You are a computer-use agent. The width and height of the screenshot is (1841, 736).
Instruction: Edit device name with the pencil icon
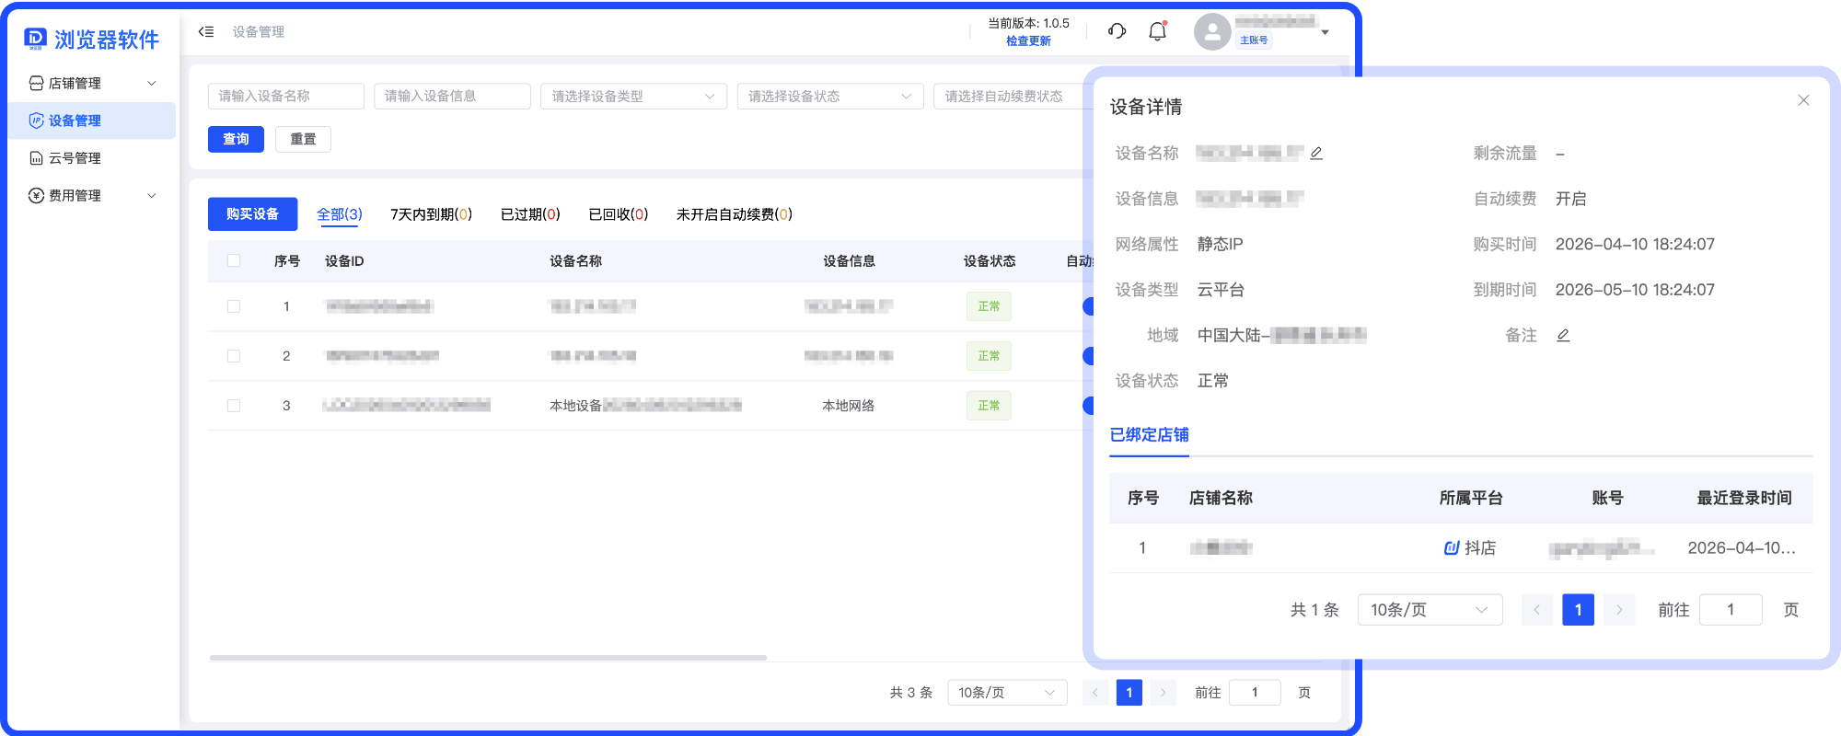(x=1316, y=153)
